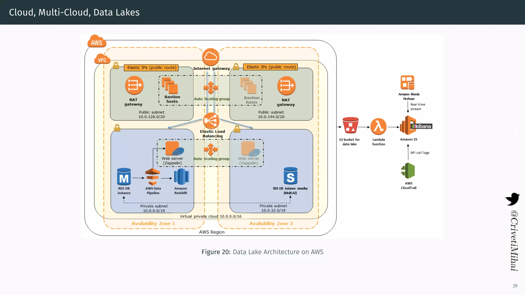Click the Lambda function icon
Screen dimensions: 525x295
[x=378, y=127]
